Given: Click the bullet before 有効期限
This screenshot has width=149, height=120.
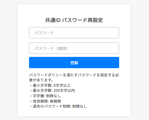Looking at the screenshot, I should coord(31,101).
